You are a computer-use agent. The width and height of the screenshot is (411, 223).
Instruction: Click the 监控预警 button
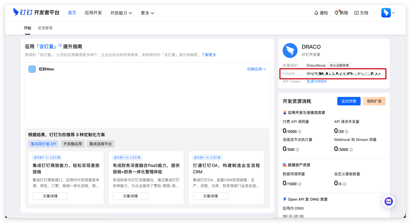349,101
